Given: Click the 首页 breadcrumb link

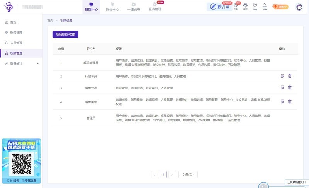Looking at the screenshot, I should [x=50, y=20].
